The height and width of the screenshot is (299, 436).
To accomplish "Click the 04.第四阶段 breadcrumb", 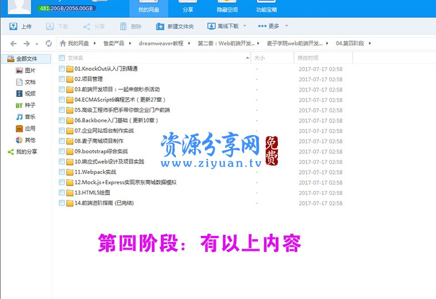I will [x=350, y=43].
